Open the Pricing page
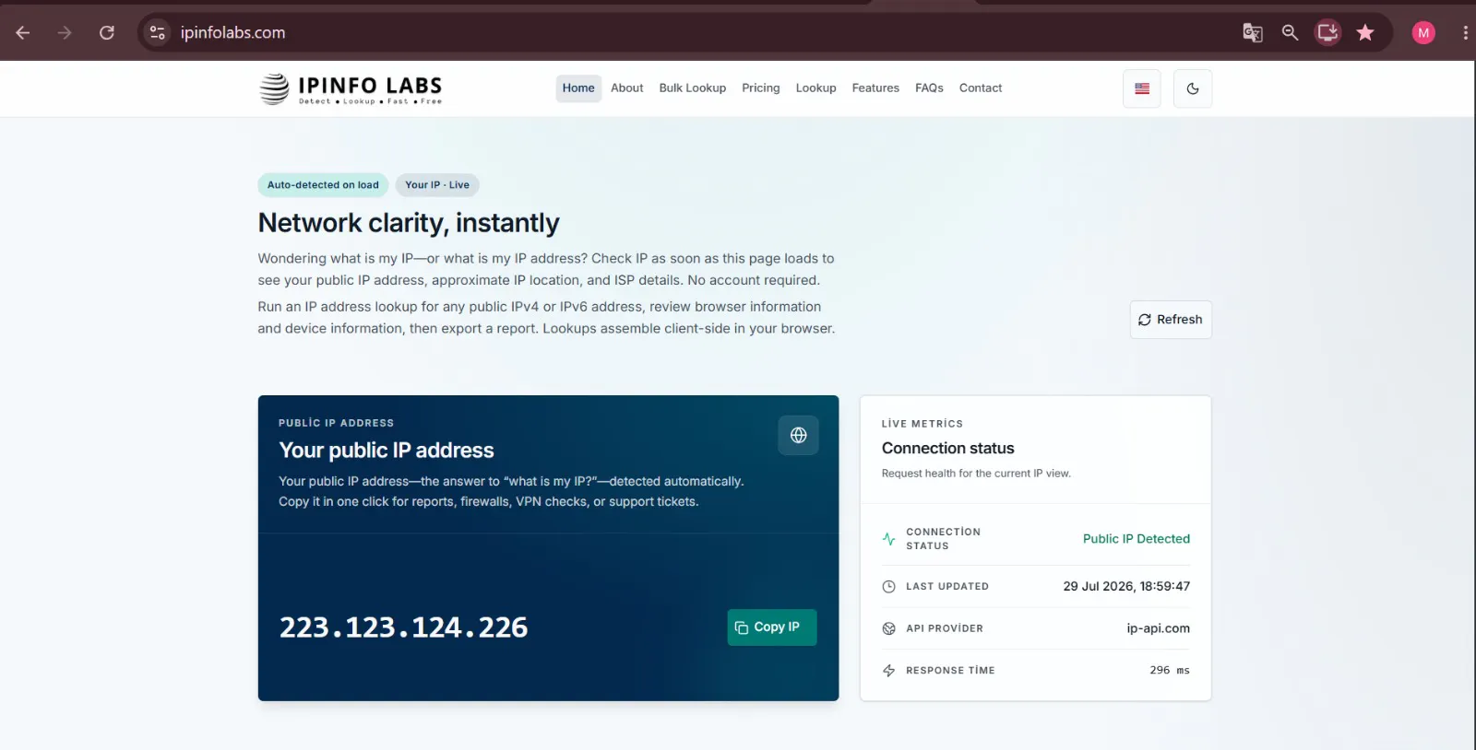Viewport: 1476px width, 750px height. coord(761,88)
